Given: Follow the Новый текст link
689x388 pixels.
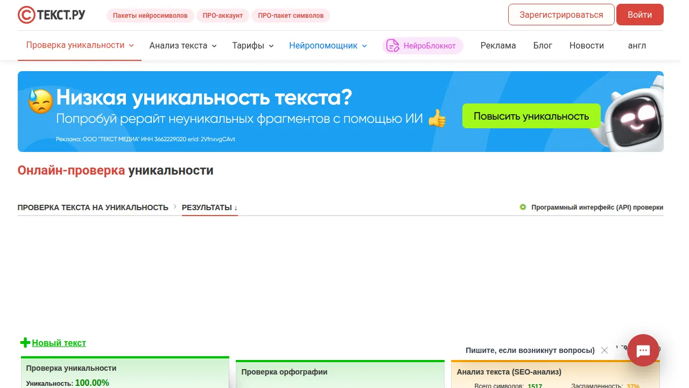Looking at the screenshot, I should pyautogui.click(x=59, y=343).
